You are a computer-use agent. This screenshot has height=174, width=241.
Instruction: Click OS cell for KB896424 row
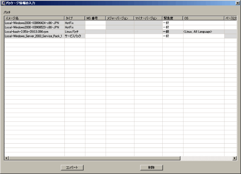tap(204, 23)
